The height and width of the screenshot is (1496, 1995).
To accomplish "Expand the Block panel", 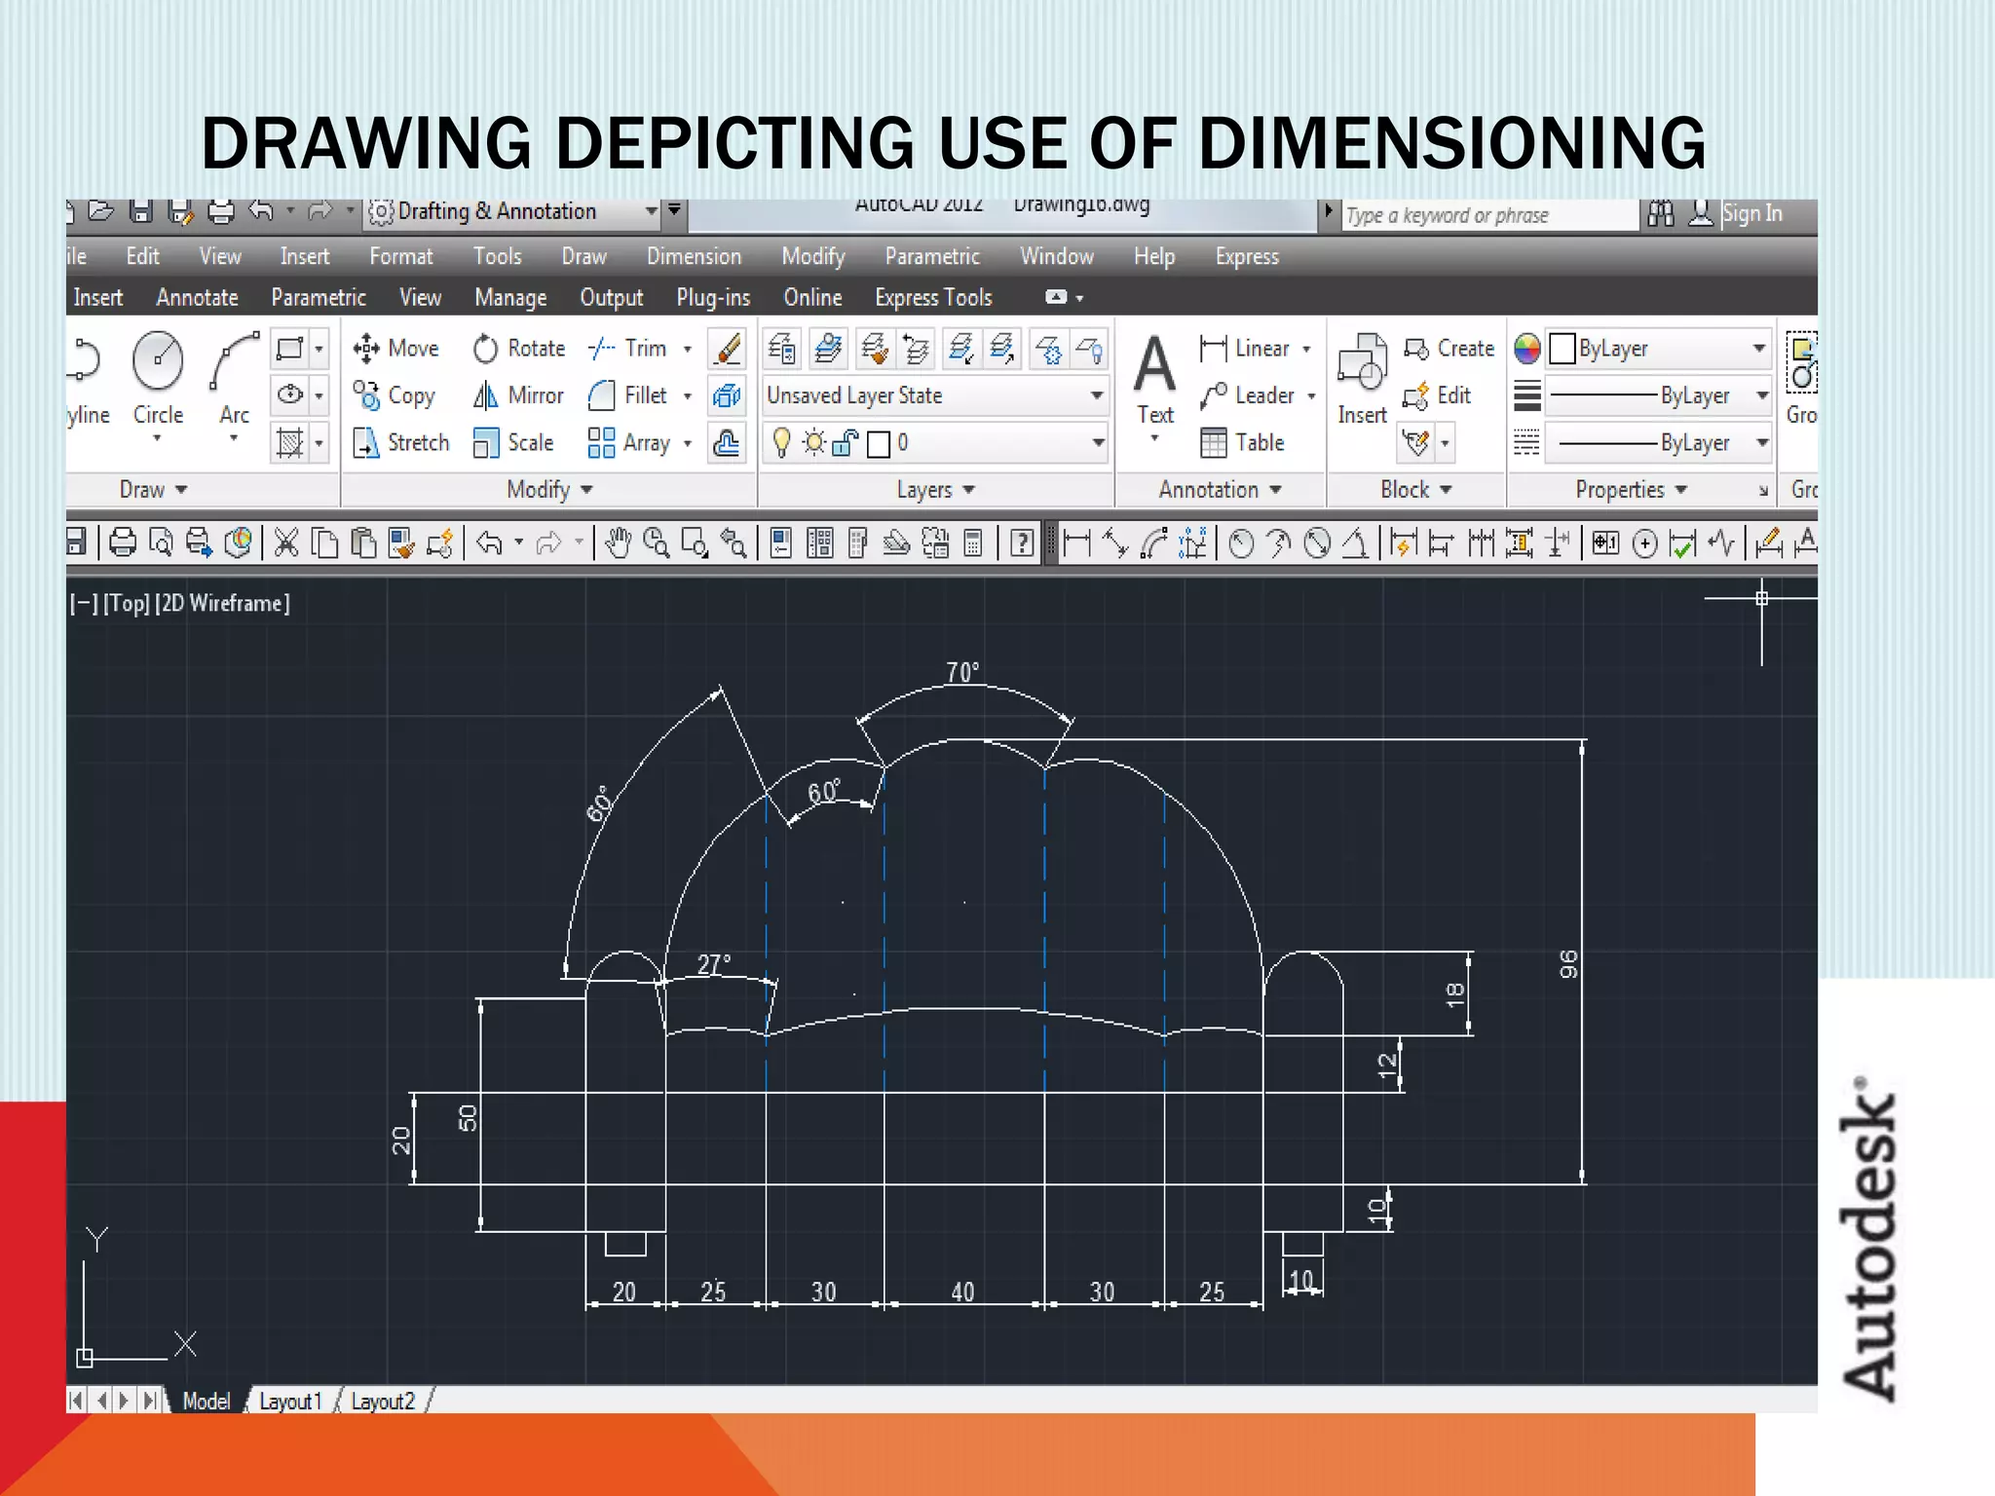I will (x=1415, y=490).
